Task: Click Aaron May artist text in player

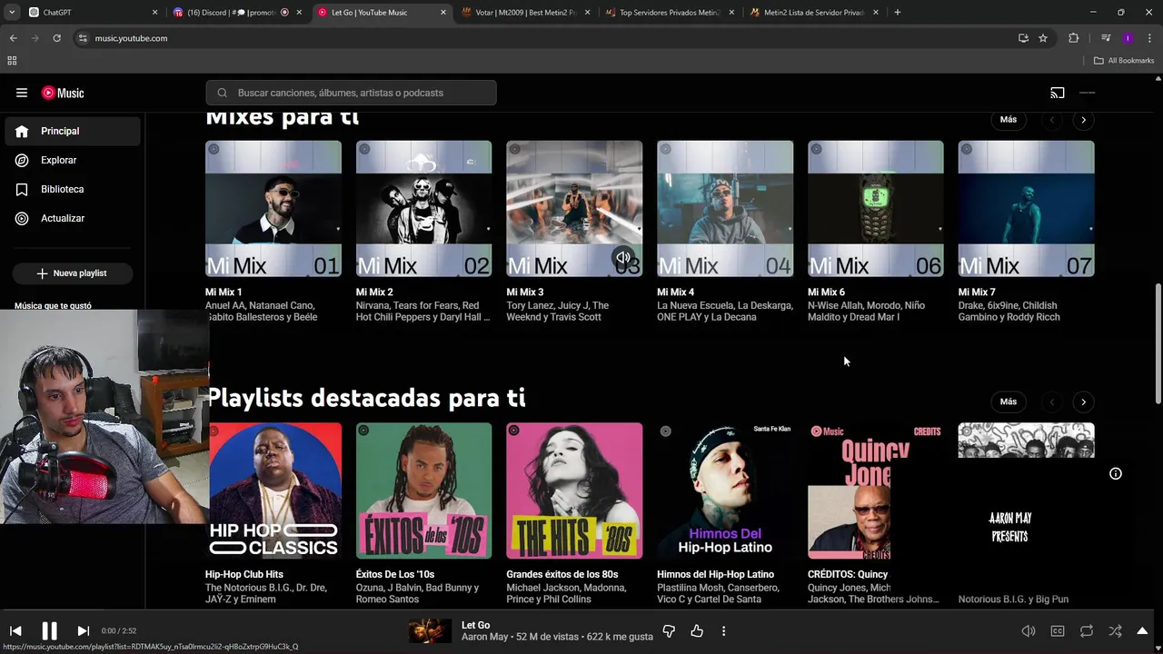Action: pos(485,637)
